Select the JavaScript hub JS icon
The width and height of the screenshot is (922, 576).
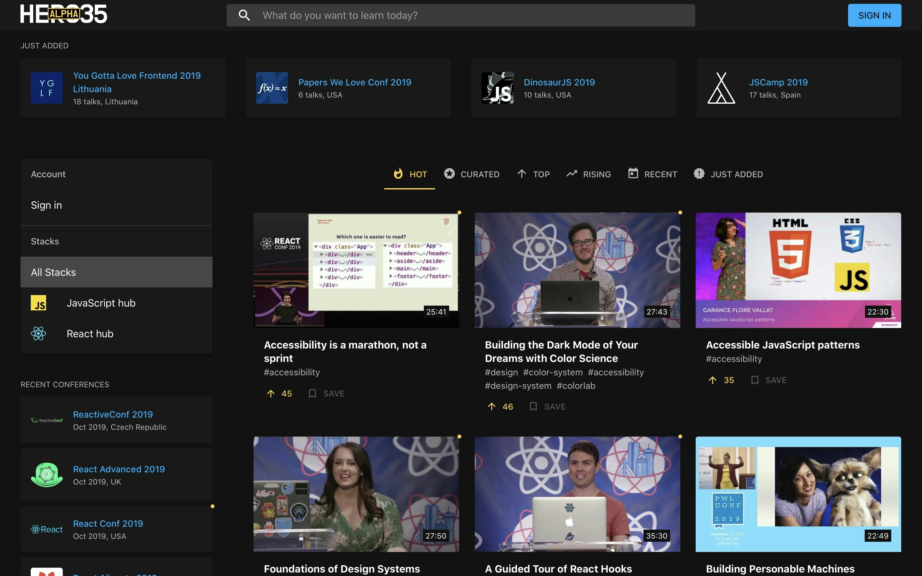(x=38, y=303)
